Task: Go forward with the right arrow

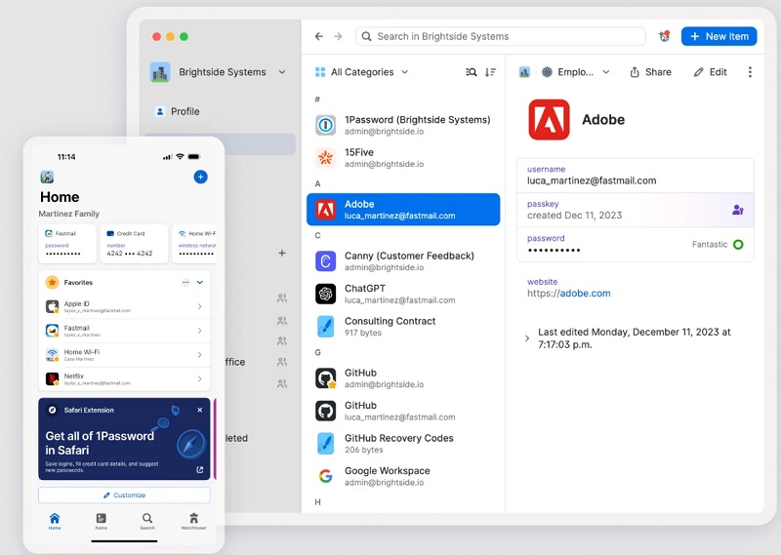Action: 338,36
